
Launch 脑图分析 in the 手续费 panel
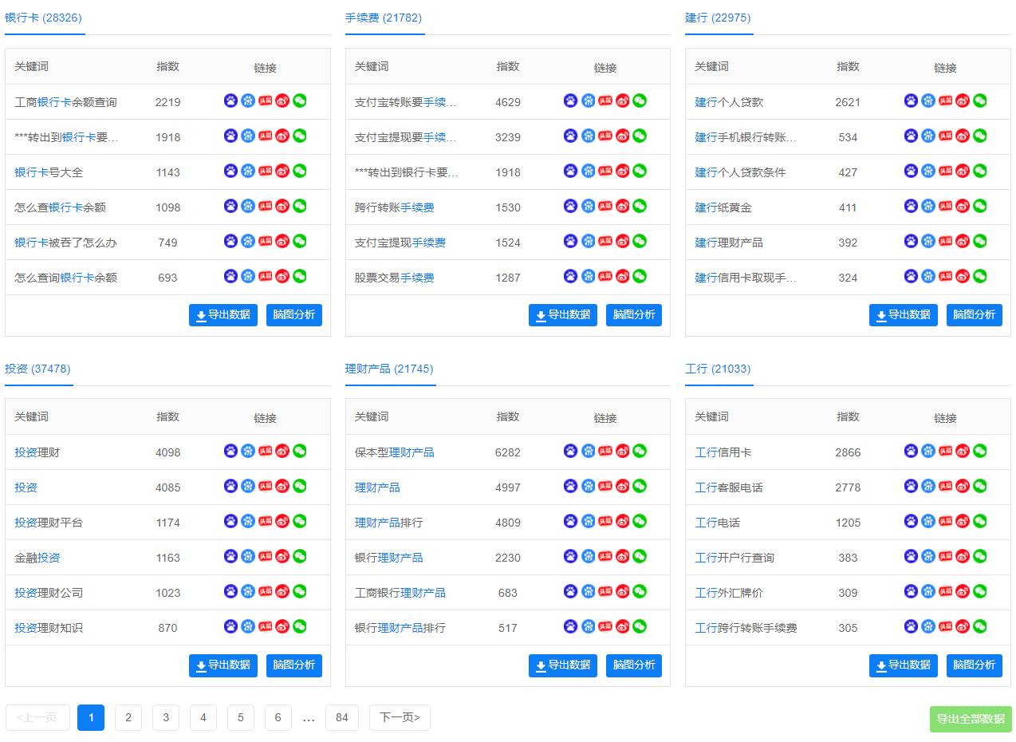coord(634,315)
